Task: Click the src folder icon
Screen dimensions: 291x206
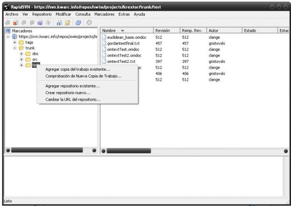Action: click(x=28, y=59)
